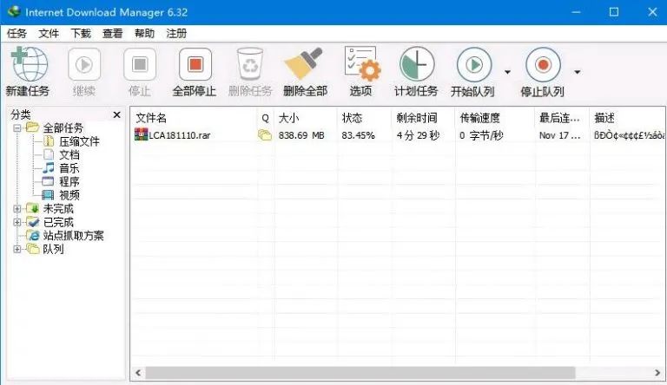Open the 任务 menu
The height and width of the screenshot is (385, 667).
click(17, 33)
